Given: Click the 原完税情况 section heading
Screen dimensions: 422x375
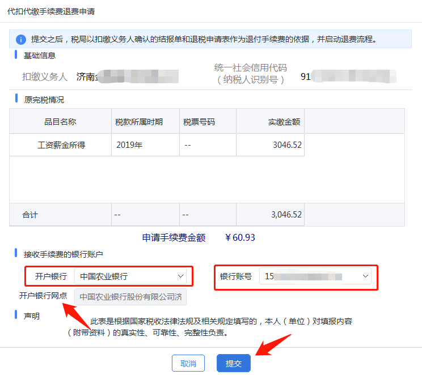Looking at the screenshot, I should coord(44,100).
